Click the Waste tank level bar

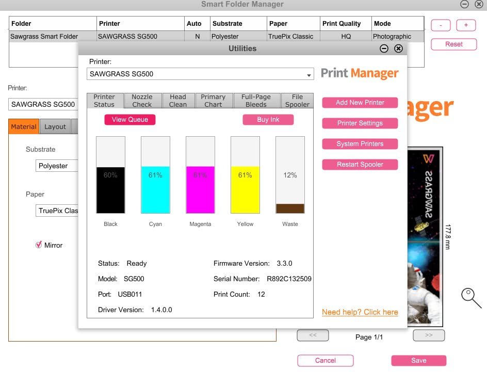click(x=290, y=175)
